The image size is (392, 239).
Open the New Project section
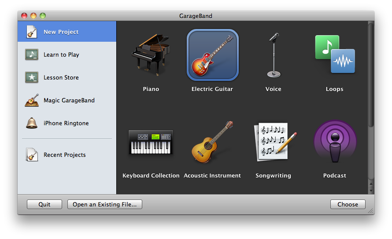(67, 32)
